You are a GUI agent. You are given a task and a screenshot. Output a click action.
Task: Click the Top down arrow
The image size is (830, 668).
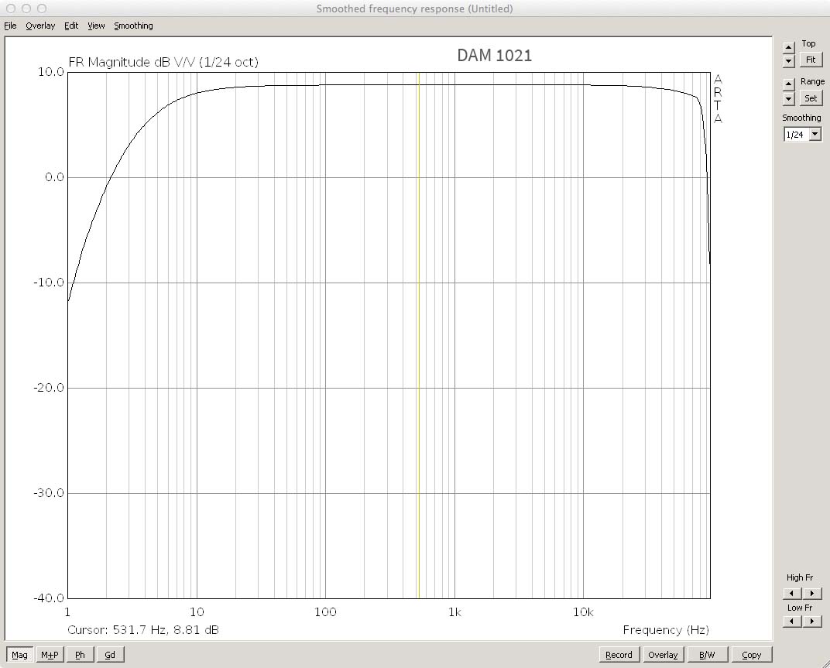[789, 61]
